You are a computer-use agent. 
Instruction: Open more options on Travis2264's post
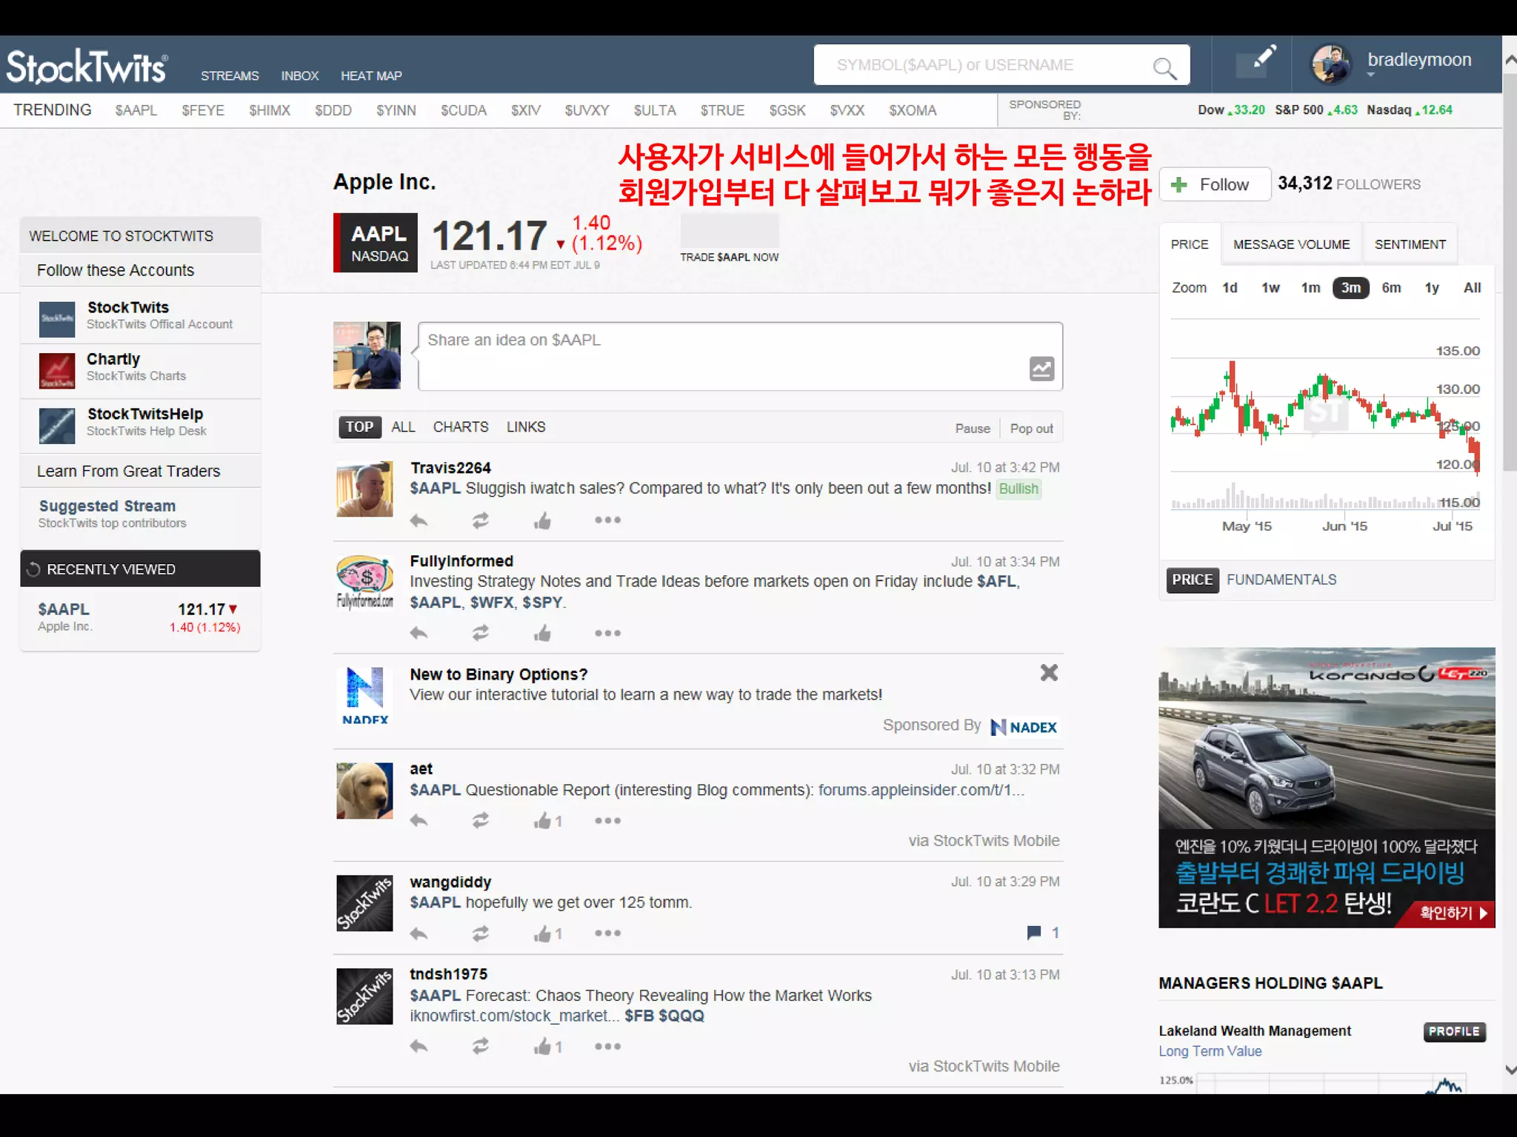point(607,520)
